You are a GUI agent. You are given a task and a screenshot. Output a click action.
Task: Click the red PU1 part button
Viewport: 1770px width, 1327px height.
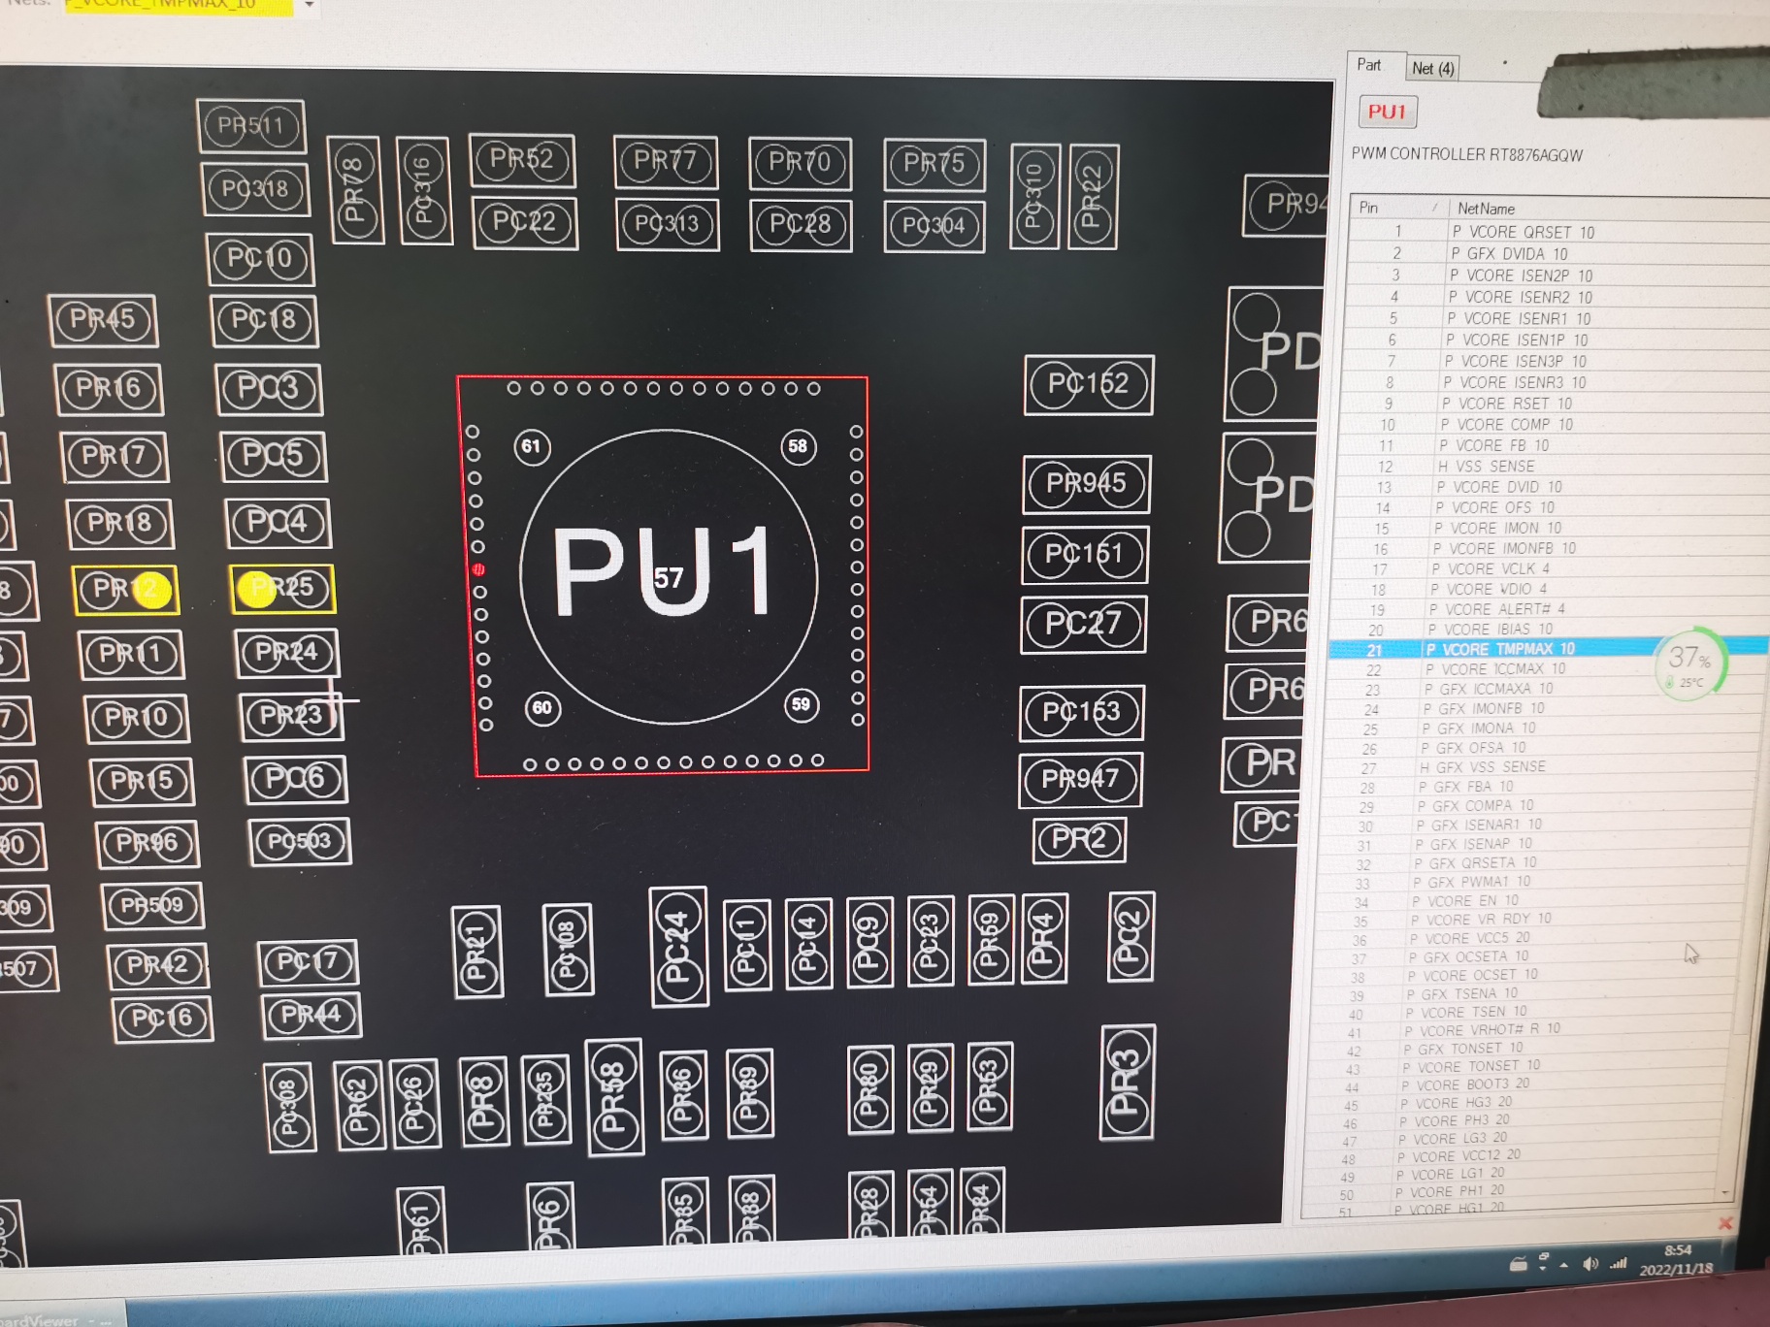(x=1387, y=112)
